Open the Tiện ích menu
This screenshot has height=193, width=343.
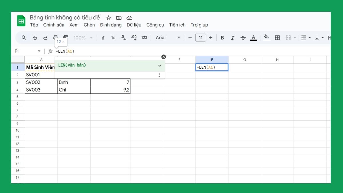177,25
